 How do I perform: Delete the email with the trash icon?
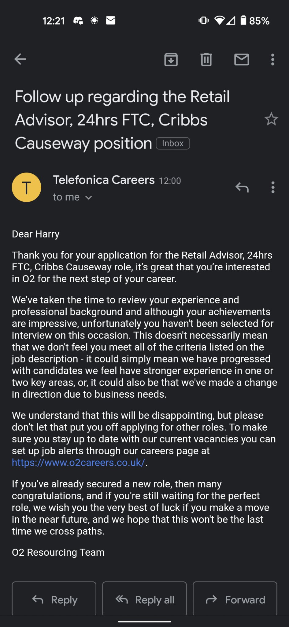[x=206, y=59]
